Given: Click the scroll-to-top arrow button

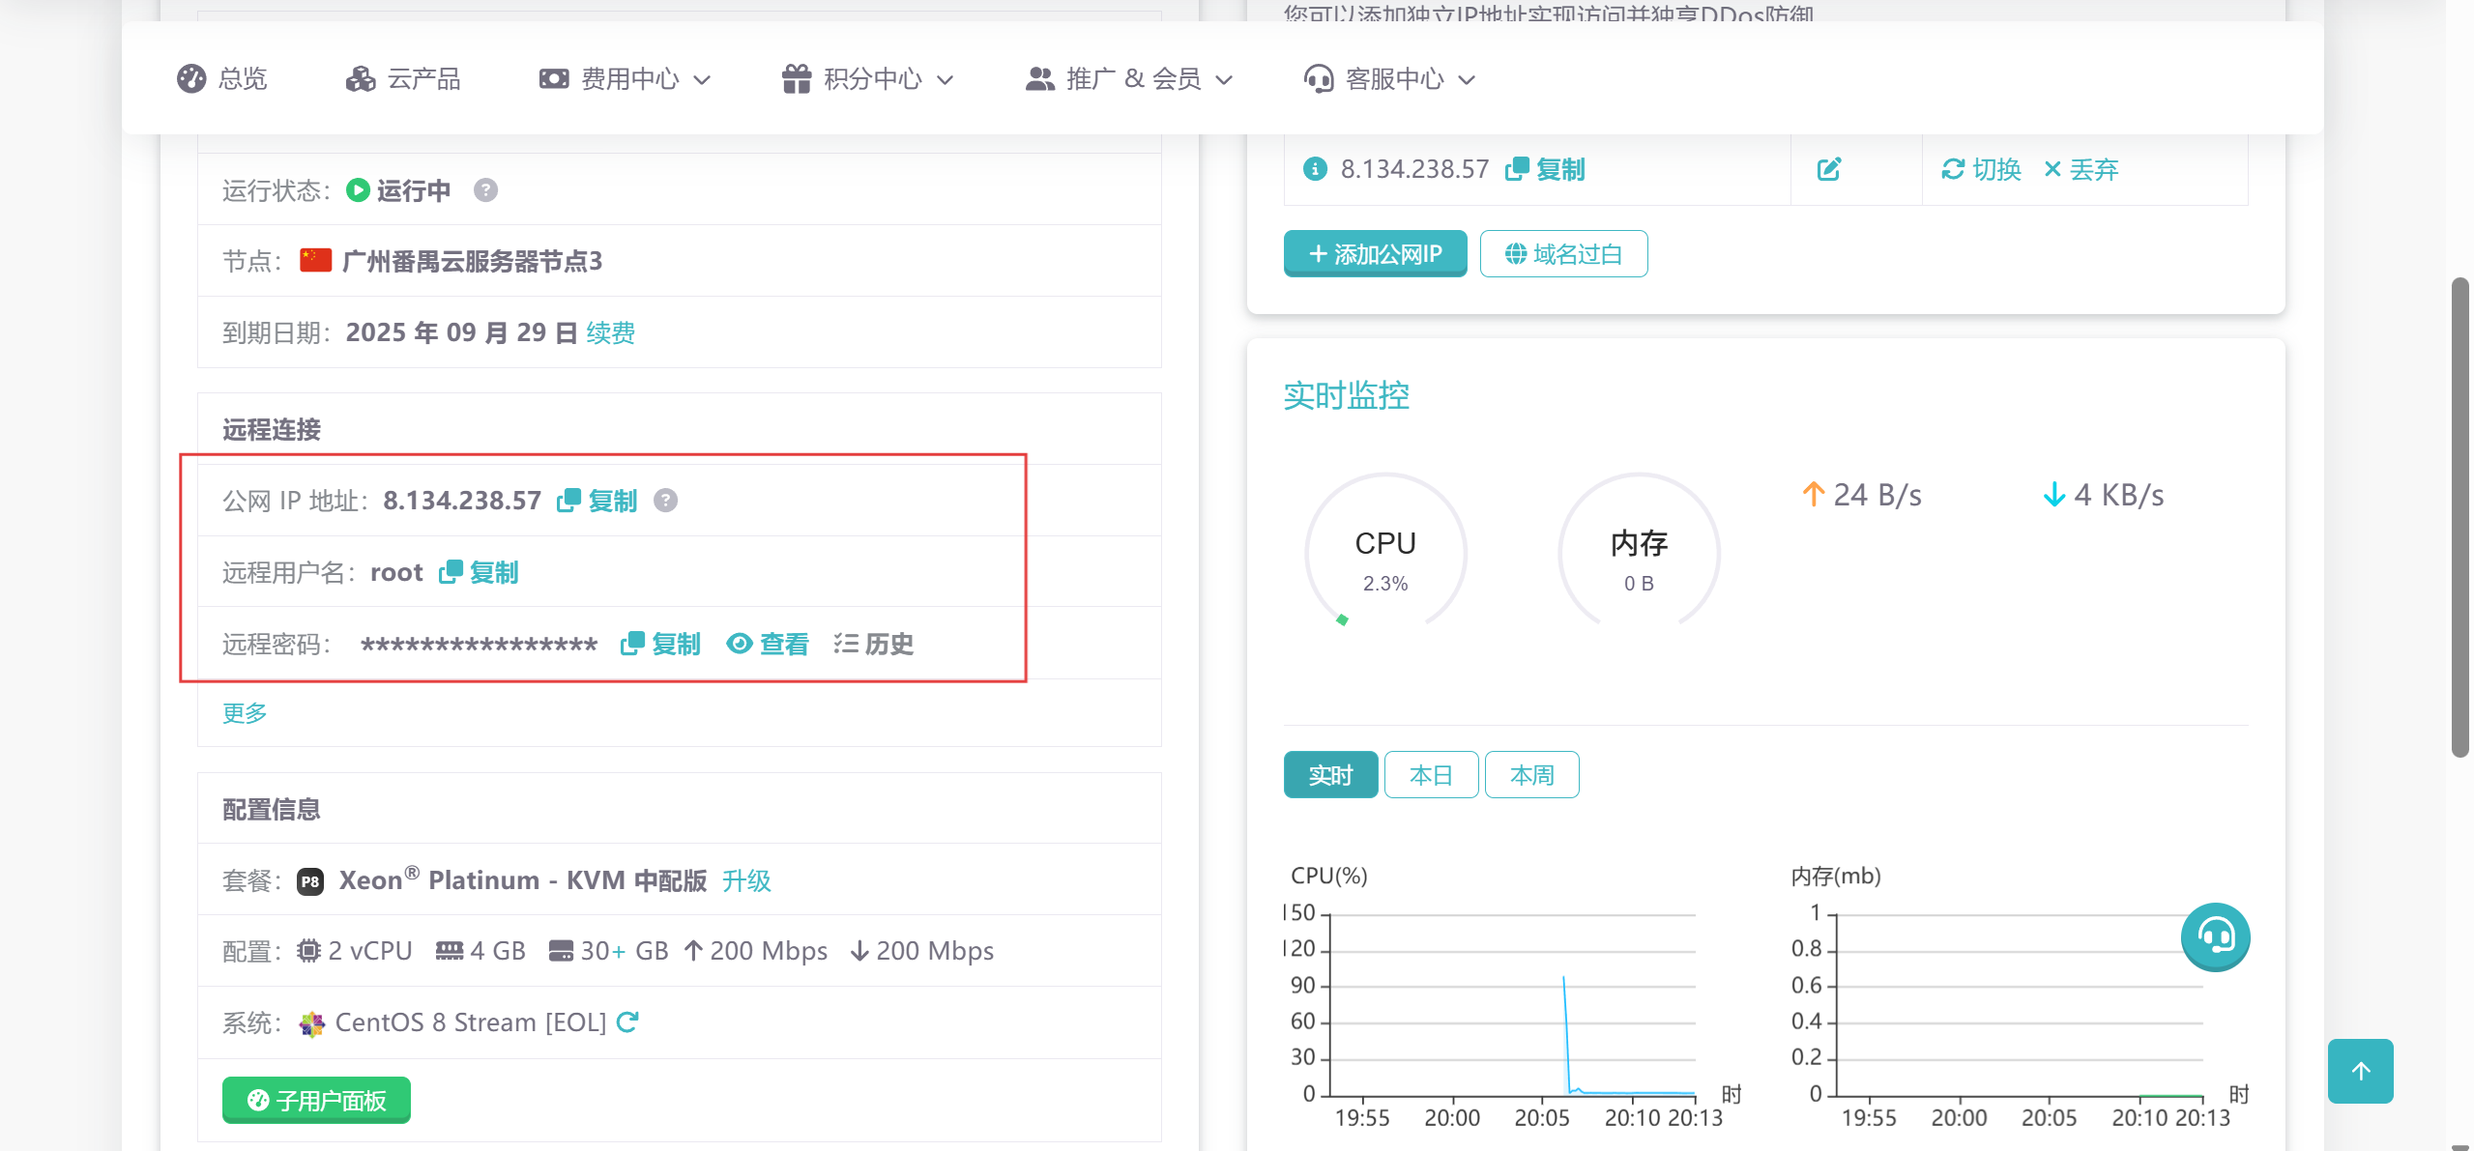Looking at the screenshot, I should click(x=2360, y=1071).
